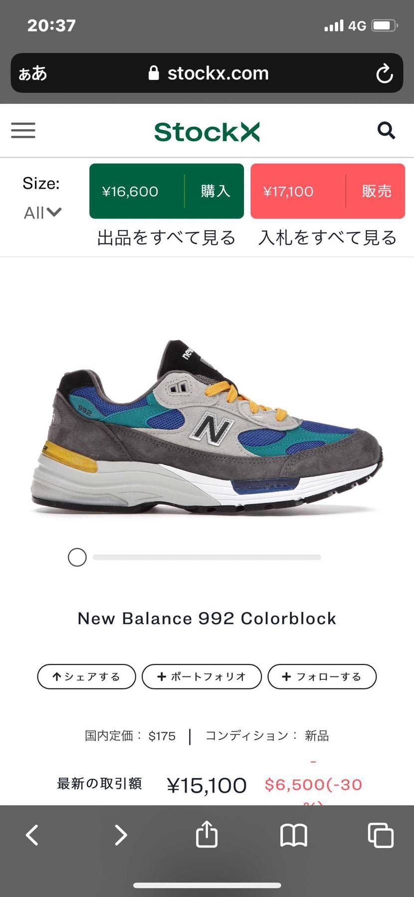
Task: Open the Safari tabs overview icon
Action: (381, 835)
